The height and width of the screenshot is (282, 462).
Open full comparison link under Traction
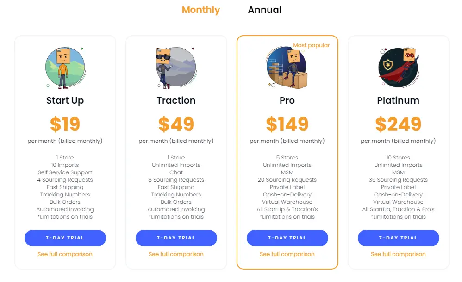tap(176, 254)
